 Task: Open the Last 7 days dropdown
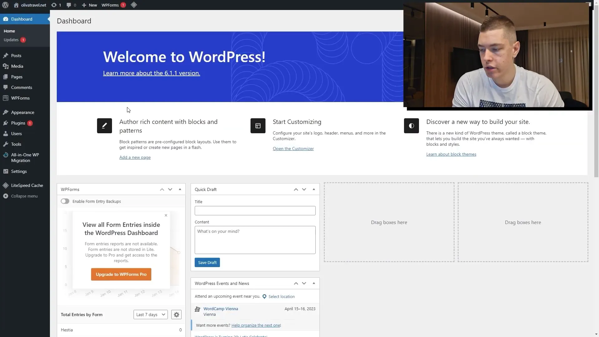pos(151,315)
